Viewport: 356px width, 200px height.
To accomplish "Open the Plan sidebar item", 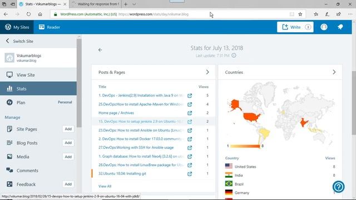I will pos(38,102).
